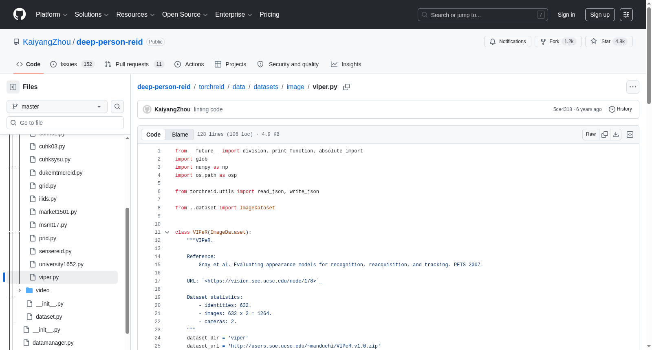The image size is (652, 350).
Task: Navigate to data breadcrumb folder
Action: (x=239, y=87)
